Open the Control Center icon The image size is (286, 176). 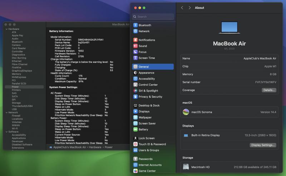coord(135,85)
